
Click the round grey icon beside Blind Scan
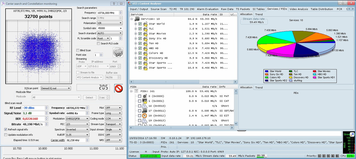(x=118, y=52)
